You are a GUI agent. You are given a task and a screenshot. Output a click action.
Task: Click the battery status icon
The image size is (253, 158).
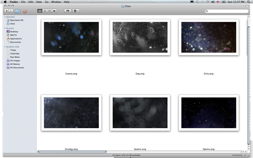[x=224, y=2]
